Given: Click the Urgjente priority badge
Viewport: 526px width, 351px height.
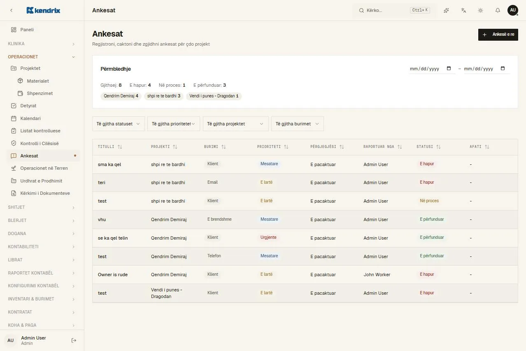Looking at the screenshot, I should tap(268, 238).
